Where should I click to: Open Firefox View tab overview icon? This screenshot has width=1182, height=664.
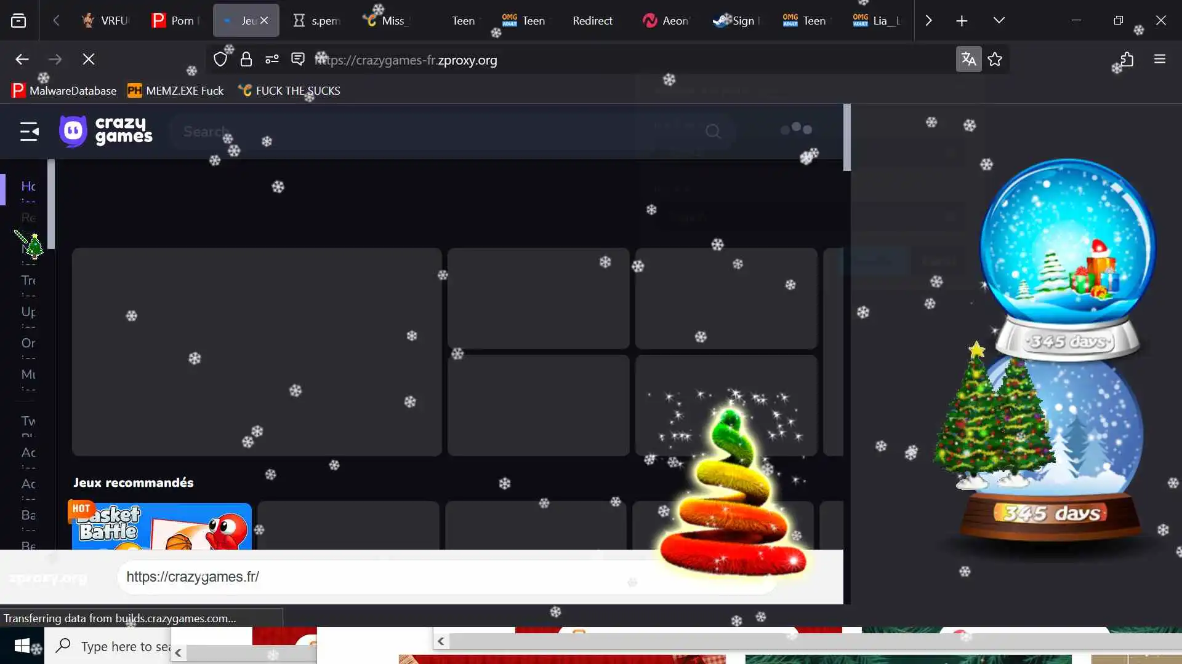18,21
